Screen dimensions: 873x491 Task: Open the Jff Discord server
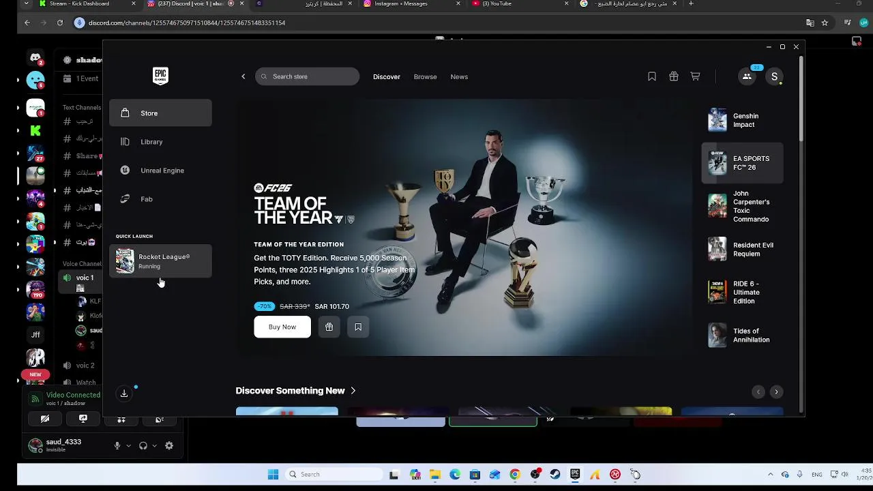[x=35, y=335]
